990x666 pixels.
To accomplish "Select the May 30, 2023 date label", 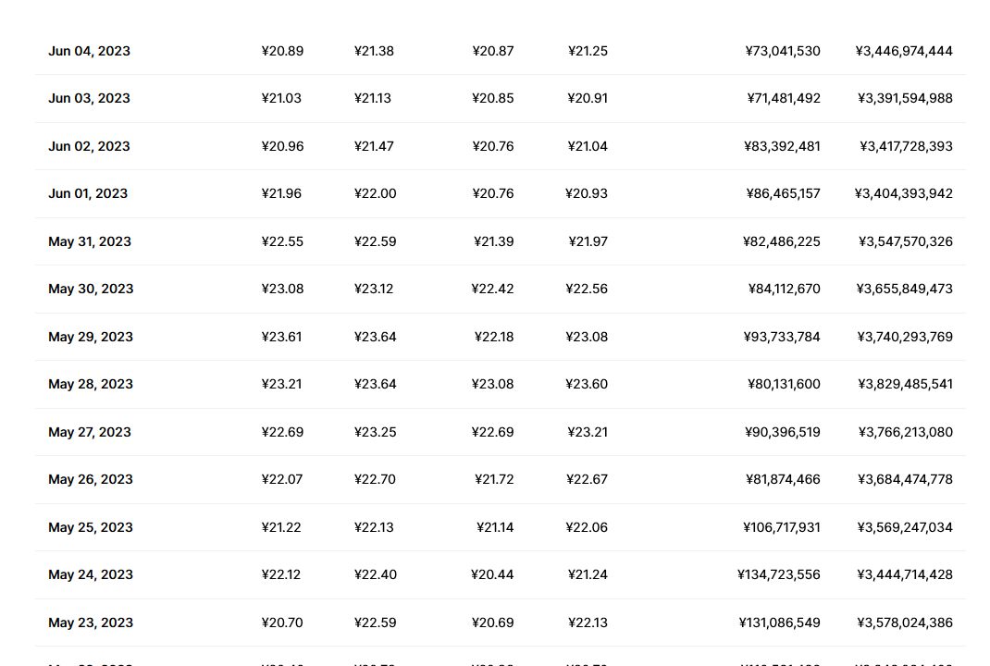I will pos(91,289).
